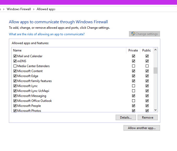Viewport: 177px width, 151px height.
Task: Open the Details... dialog
Action: [126, 118]
